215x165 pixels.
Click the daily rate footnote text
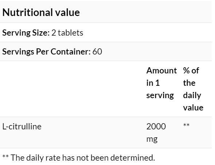pyautogui.click(x=79, y=158)
